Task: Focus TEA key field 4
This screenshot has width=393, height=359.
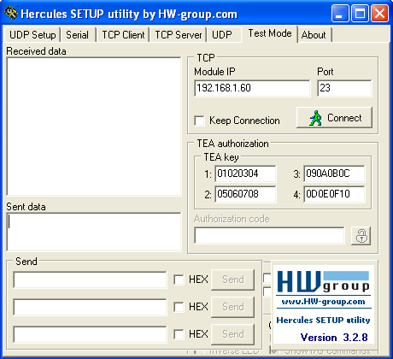Action: pyautogui.click(x=334, y=194)
